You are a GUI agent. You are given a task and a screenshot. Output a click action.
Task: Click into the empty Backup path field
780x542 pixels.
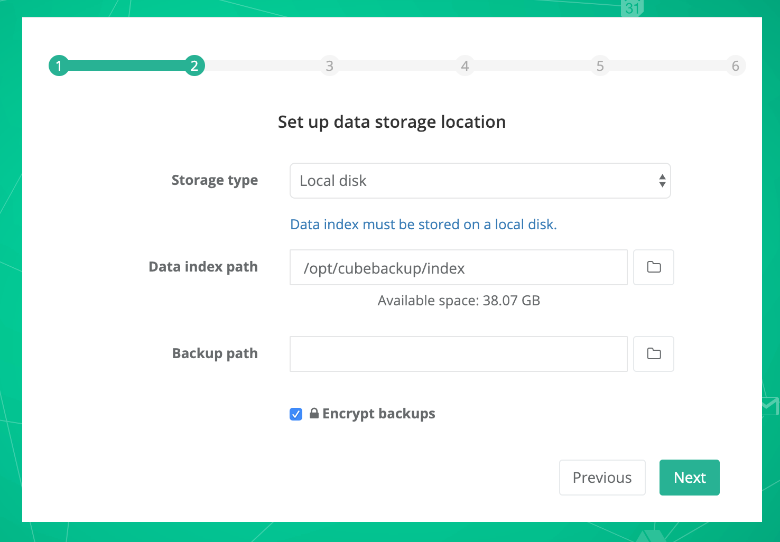(x=458, y=354)
